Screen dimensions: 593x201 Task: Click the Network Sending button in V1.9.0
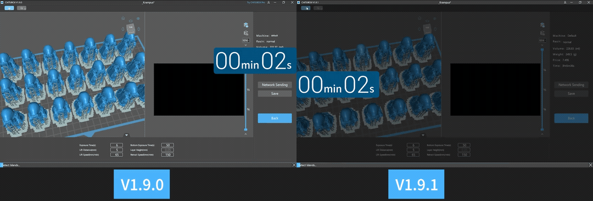[275, 85]
